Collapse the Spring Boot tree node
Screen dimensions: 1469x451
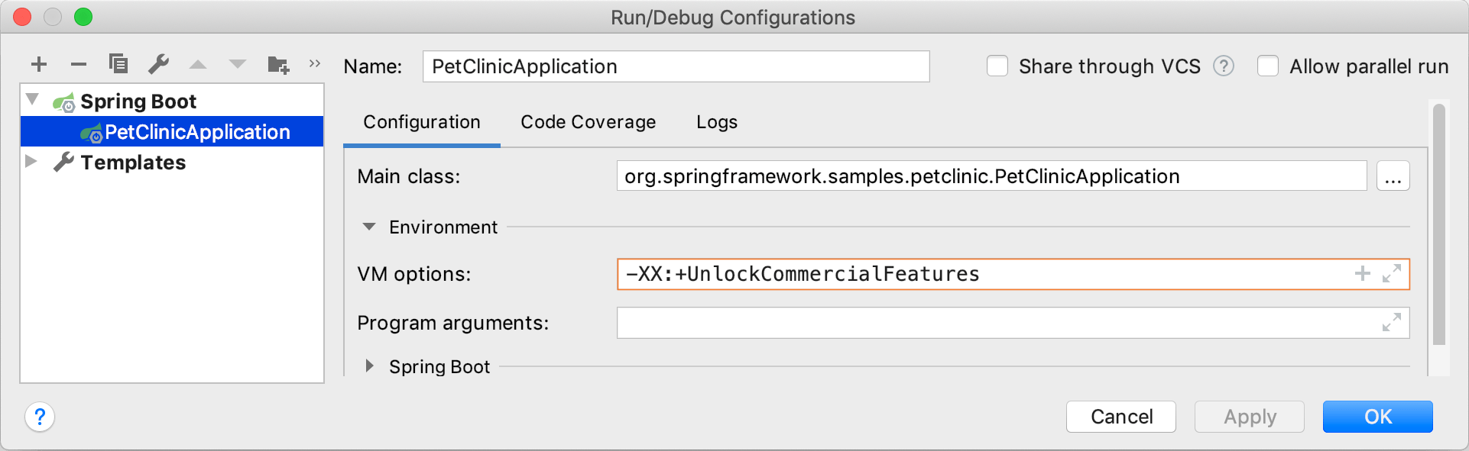[33, 100]
